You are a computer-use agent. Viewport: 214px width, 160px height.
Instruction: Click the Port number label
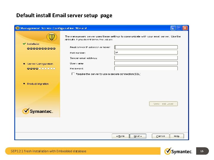coord(78,53)
